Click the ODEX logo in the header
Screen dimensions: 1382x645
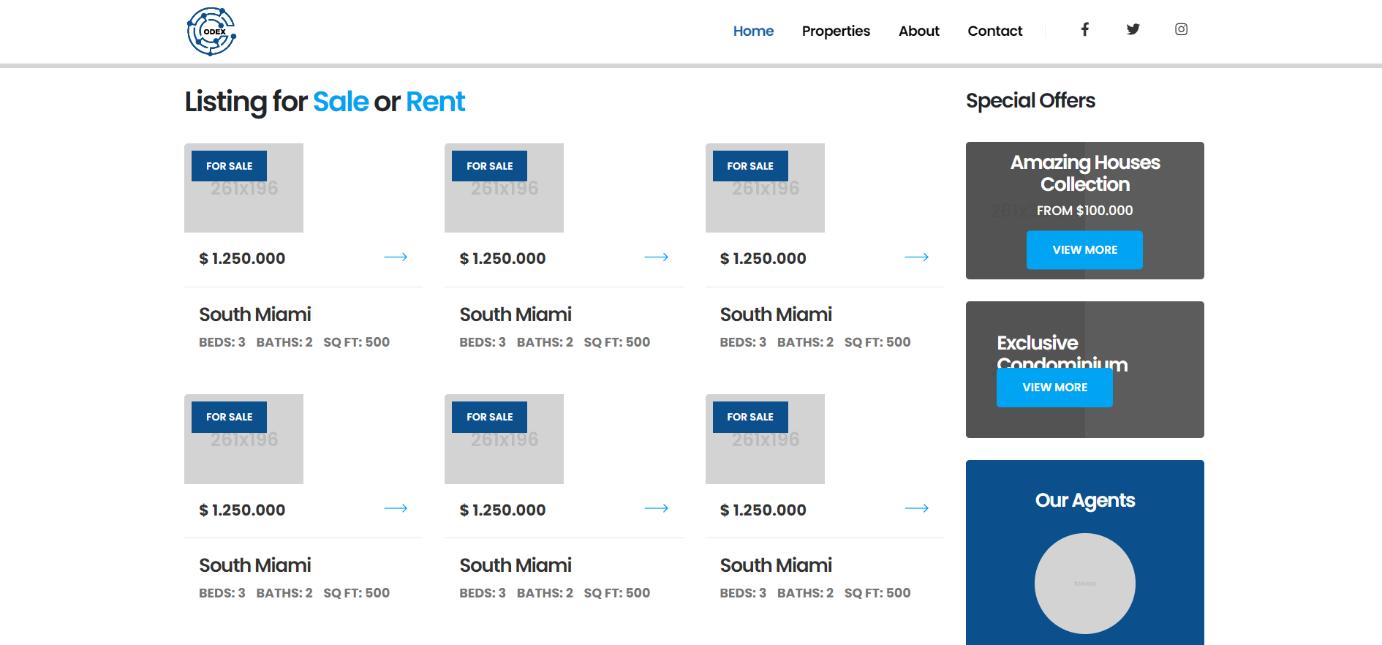click(211, 31)
